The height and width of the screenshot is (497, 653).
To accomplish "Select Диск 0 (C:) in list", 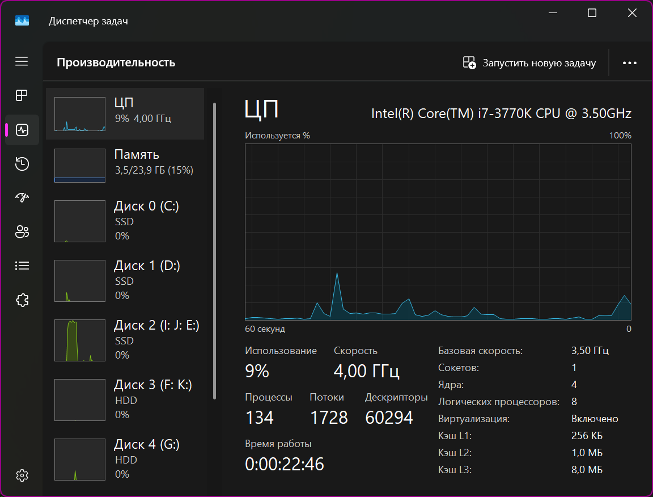I will pos(125,221).
